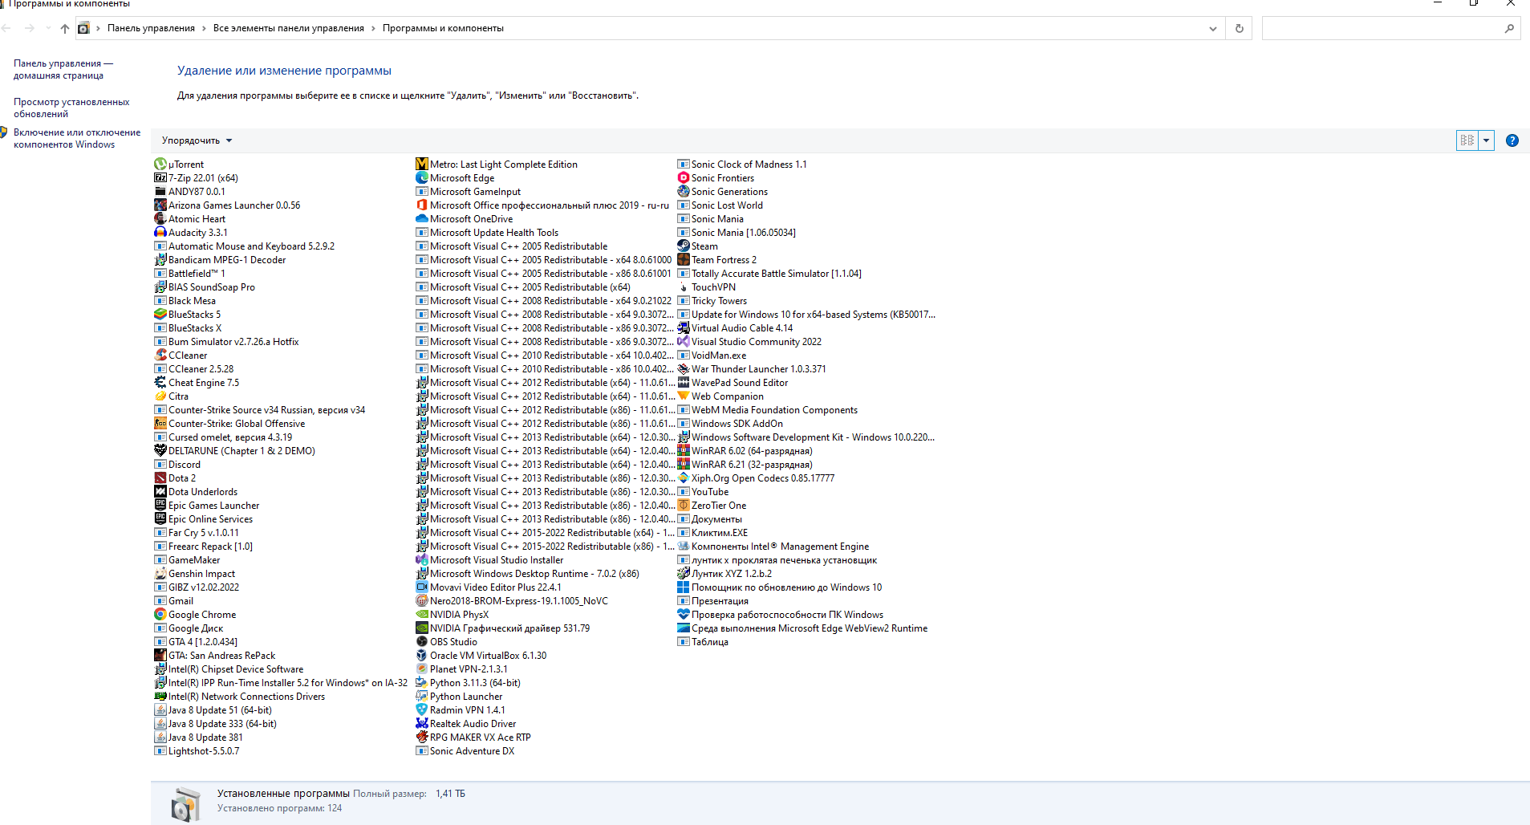Click Программы и компоненты breadcrumb
1530x825 pixels.
pyautogui.click(x=443, y=28)
